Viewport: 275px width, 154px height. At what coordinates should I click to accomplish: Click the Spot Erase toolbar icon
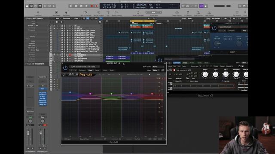pyautogui.click(x=66, y=12)
